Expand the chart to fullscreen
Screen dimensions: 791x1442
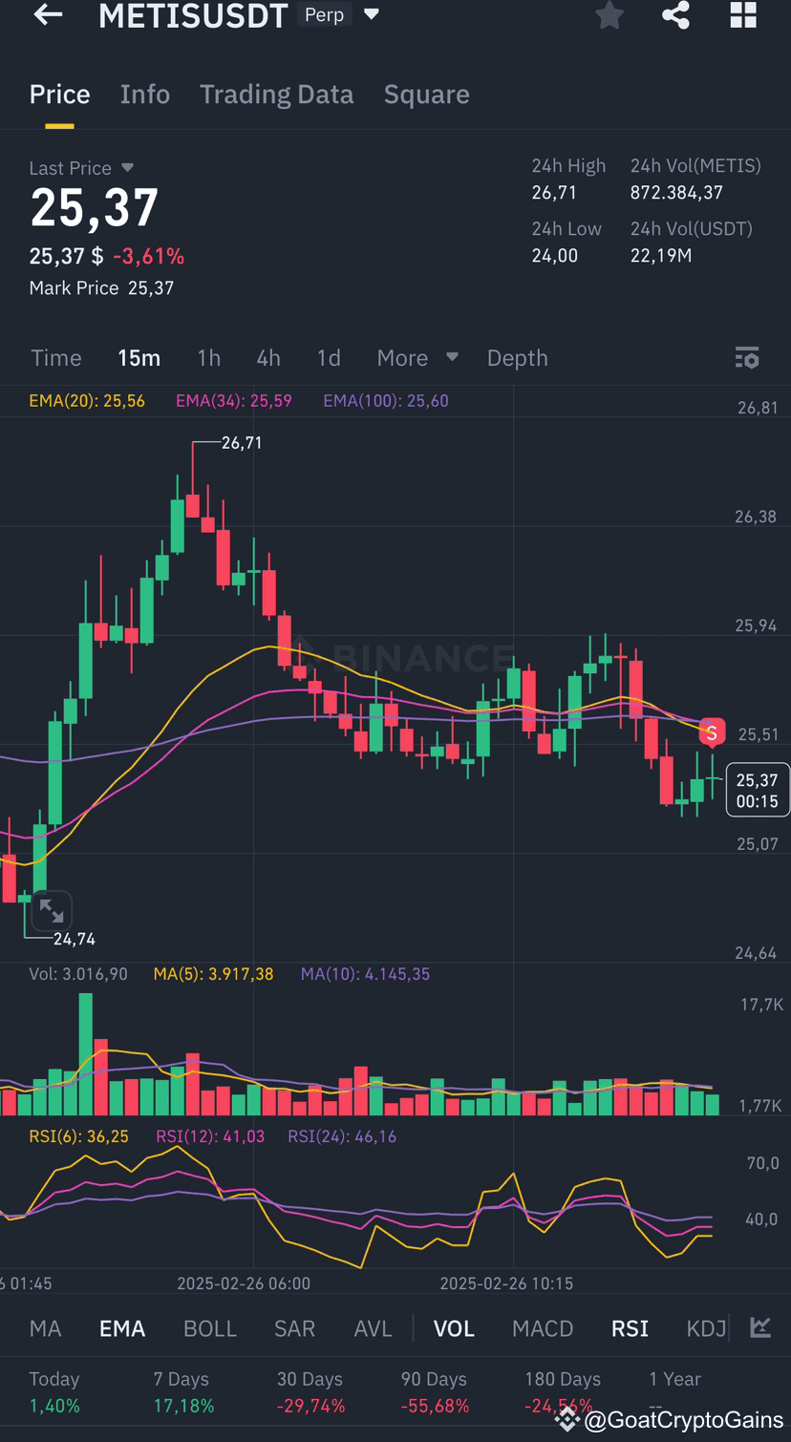pyautogui.click(x=51, y=911)
